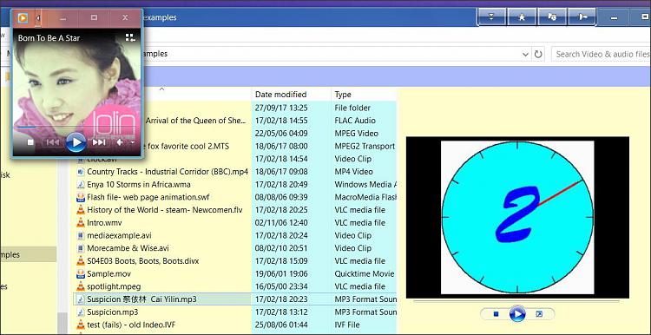This screenshot has width=651, height=335.
Task: Click the Windows Media Player title bar icon
Action: pyautogui.click(x=23, y=18)
